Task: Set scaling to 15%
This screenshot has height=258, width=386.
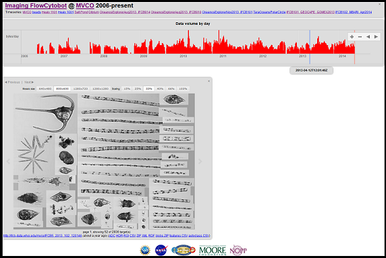Action: (127, 89)
